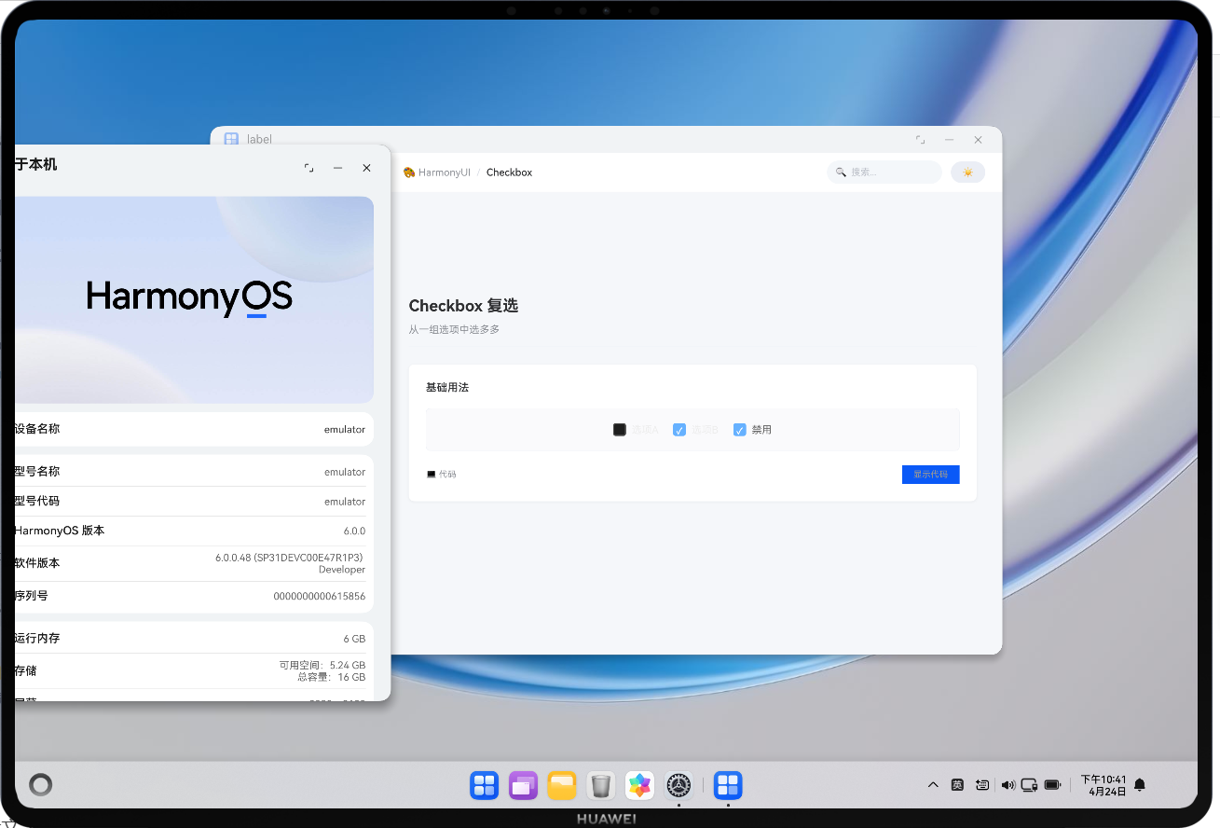1220x828 pixels.
Task: Click the label window app icon
Action: coord(231,139)
